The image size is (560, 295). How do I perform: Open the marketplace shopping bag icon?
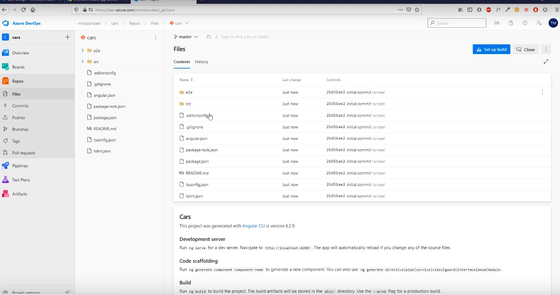click(x=511, y=23)
